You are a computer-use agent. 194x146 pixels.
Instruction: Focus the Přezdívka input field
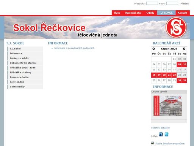pos(152,3)
